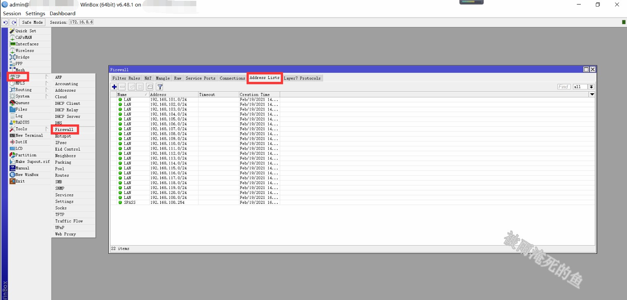
Task: Sort by the Address column header
Action: click(173, 95)
